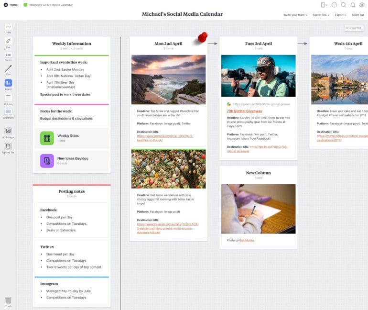Click the Instagram heading in Posting notes
This screenshot has width=368, height=310.
(x=49, y=284)
